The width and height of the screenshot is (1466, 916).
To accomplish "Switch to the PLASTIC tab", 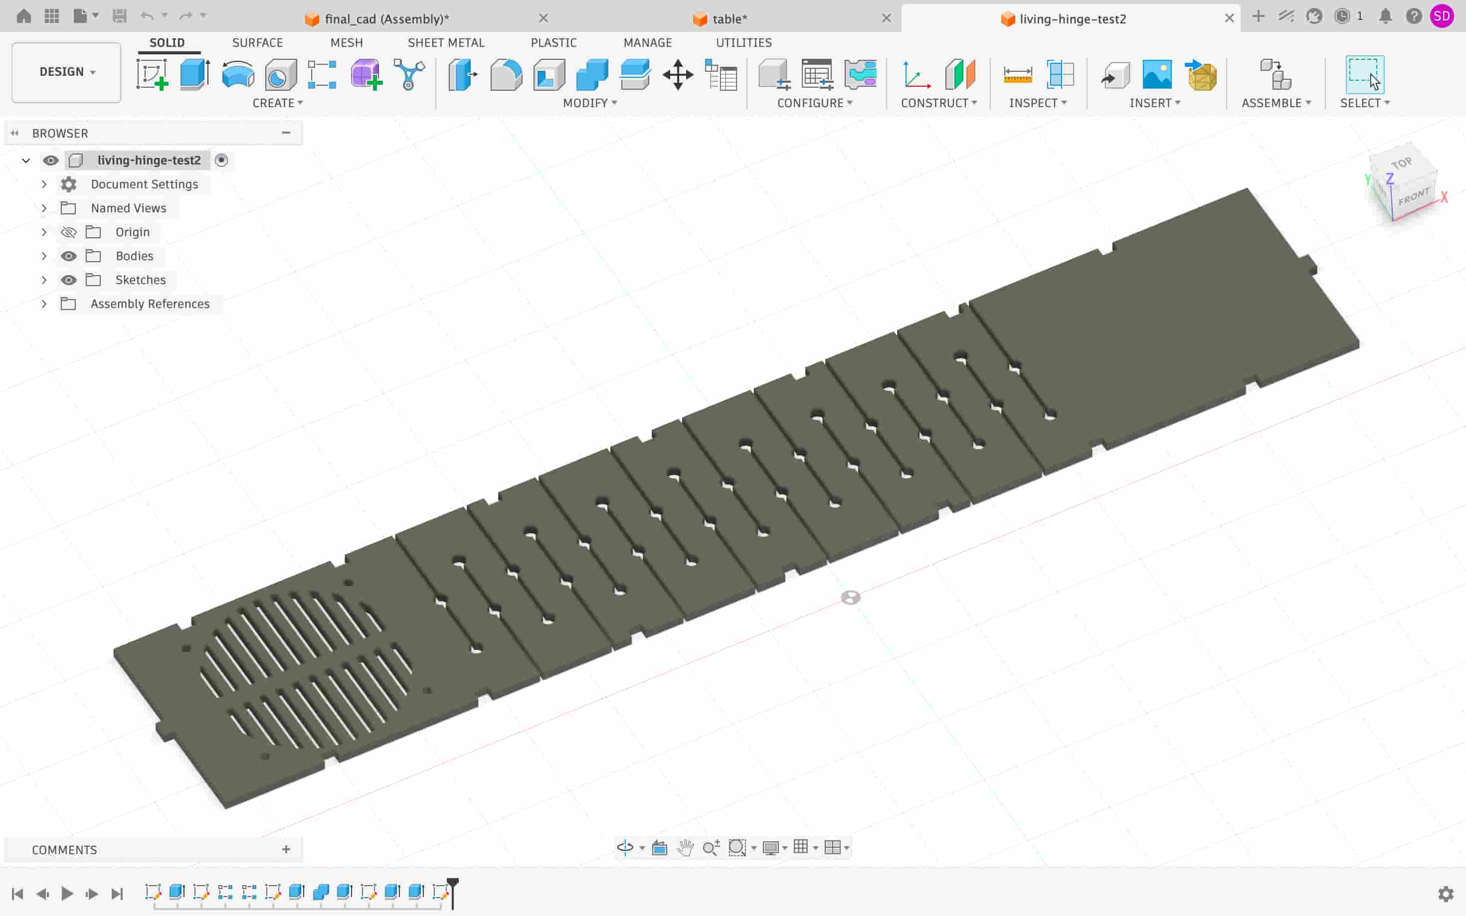I will click(x=553, y=42).
